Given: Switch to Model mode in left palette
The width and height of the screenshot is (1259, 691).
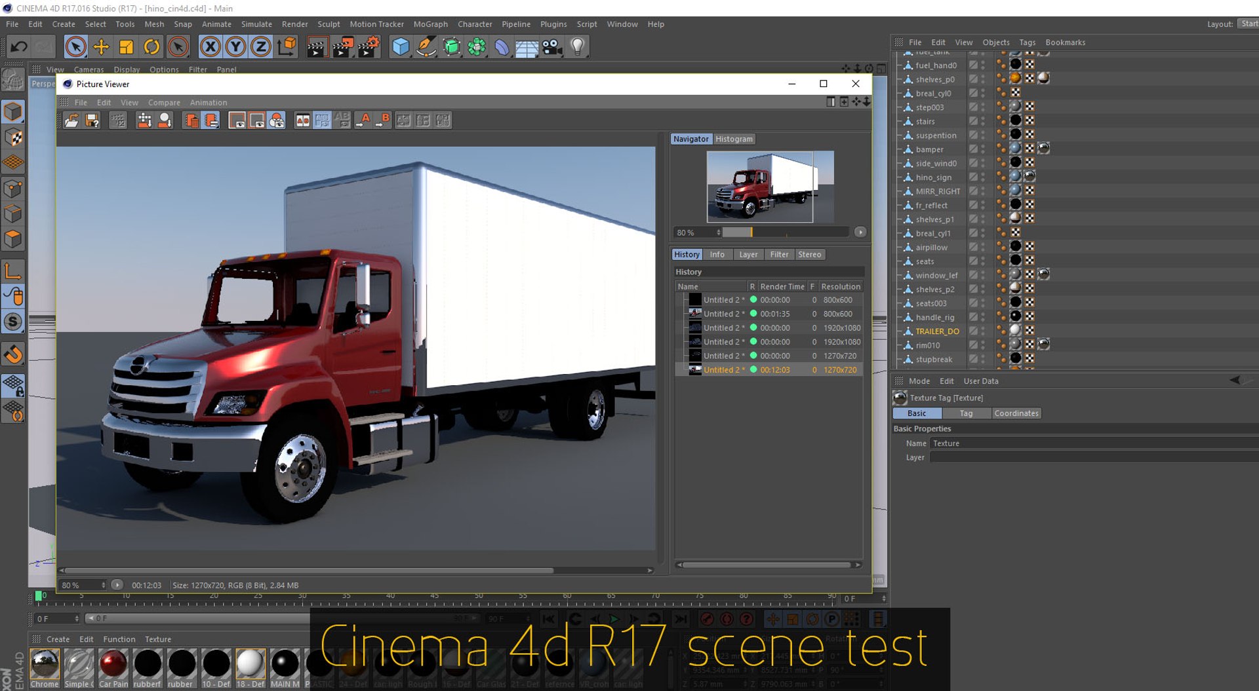Looking at the screenshot, I should (x=12, y=111).
